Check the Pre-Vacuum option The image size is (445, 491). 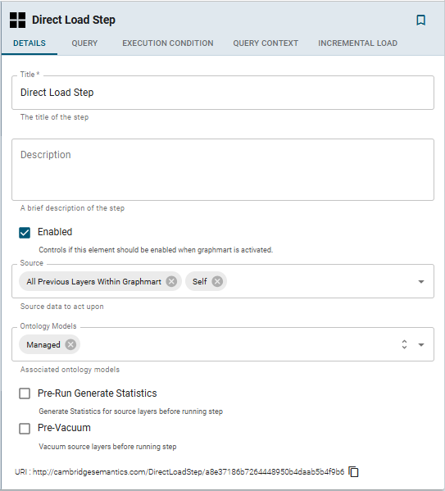tap(25, 429)
